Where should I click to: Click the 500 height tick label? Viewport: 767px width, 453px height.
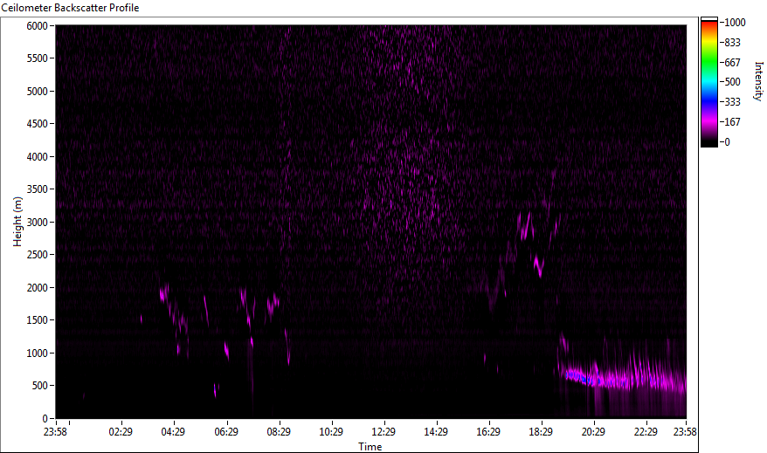40,386
